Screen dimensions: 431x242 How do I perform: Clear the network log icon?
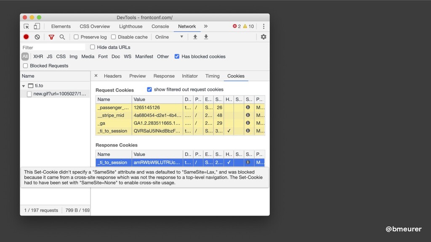tap(37, 37)
